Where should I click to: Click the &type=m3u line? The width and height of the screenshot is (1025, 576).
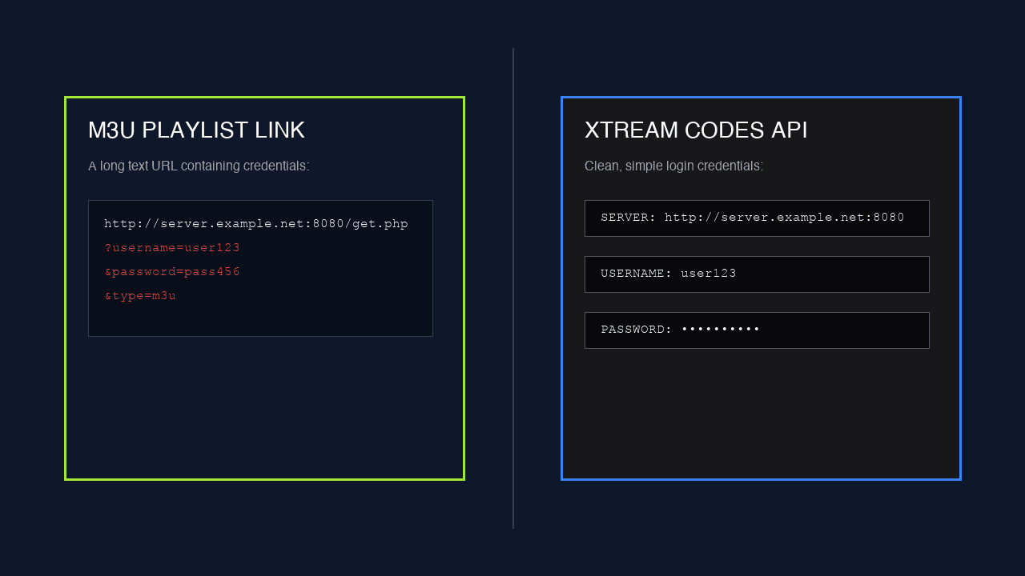click(140, 296)
